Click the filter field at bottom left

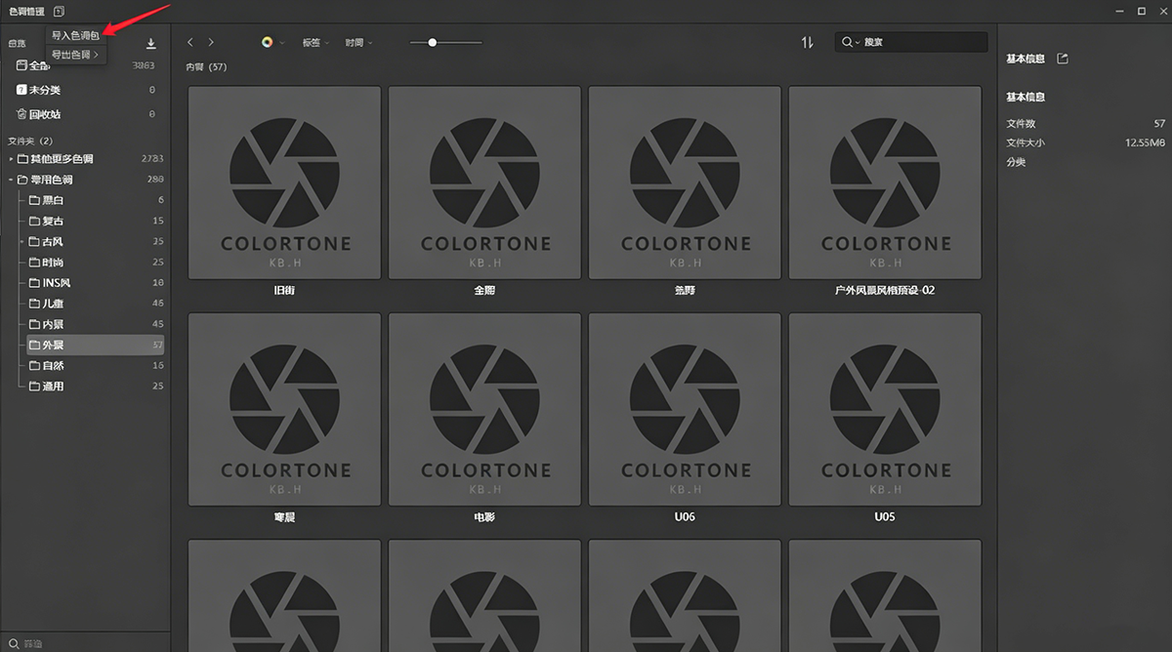(85, 643)
